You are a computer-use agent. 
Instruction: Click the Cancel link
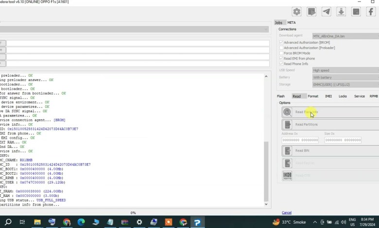pyautogui.click(x=286, y=212)
